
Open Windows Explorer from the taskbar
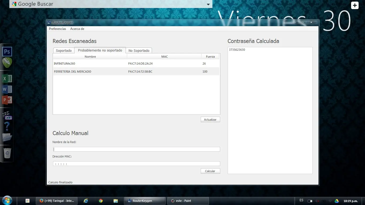116,200
